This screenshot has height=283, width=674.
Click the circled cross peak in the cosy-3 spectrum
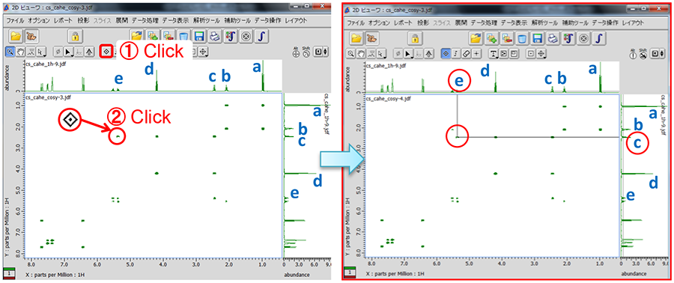(x=118, y=136)
